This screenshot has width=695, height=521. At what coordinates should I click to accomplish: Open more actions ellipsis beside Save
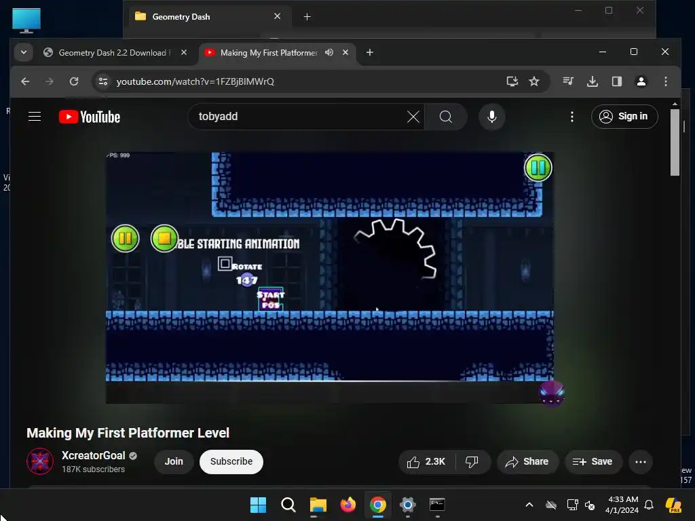click(x=641, y=461)
